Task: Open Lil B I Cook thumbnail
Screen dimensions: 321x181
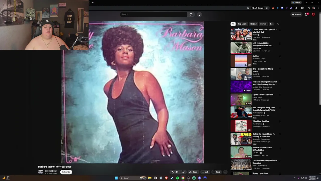Action: point(241,48)
